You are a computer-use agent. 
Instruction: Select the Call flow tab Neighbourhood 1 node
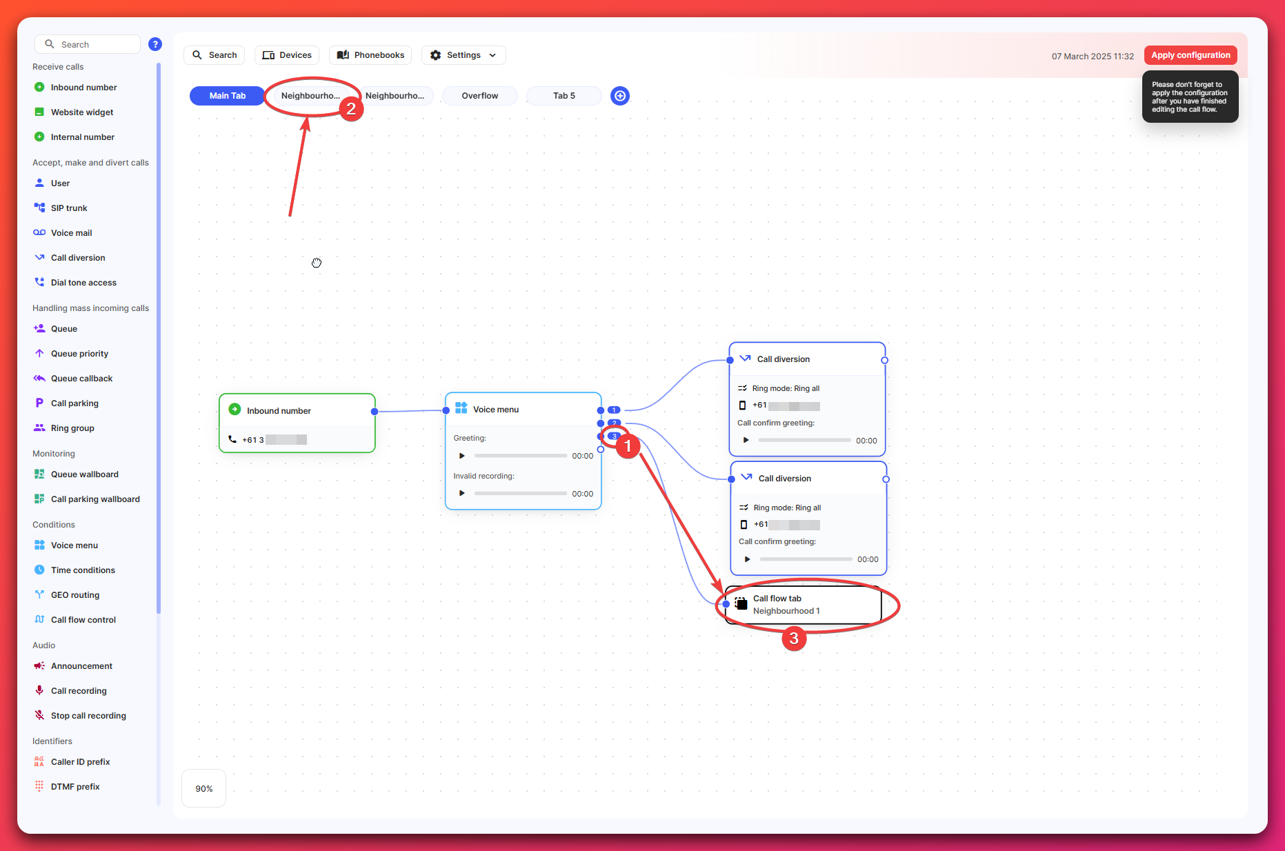(x=804, y=605)
